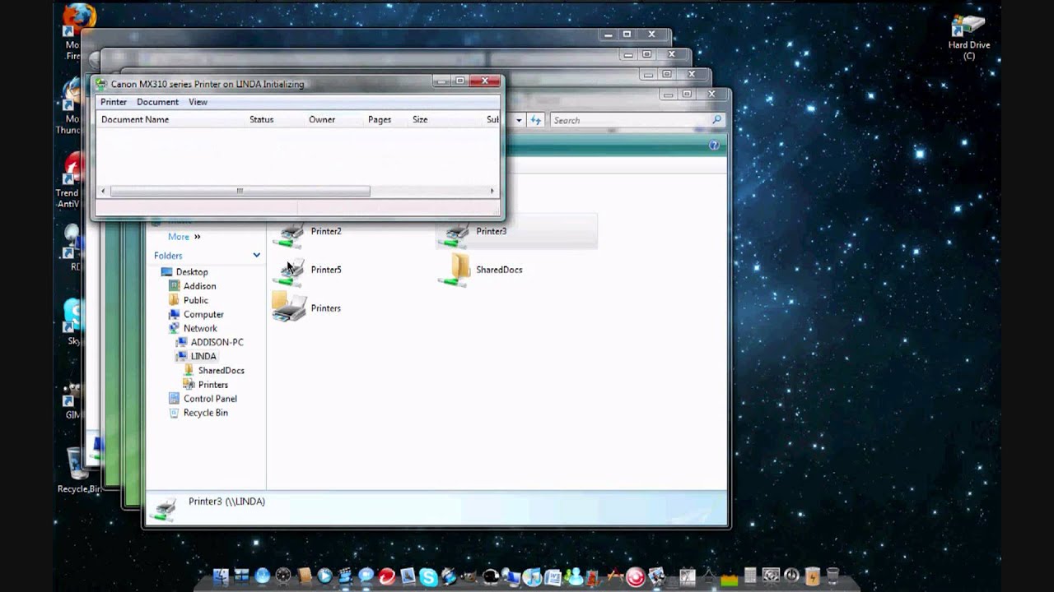Image resolution: width=1054 pixels, height=592 pixels.
Task: Click the Canon MX310 window title text
Action: 208,84
